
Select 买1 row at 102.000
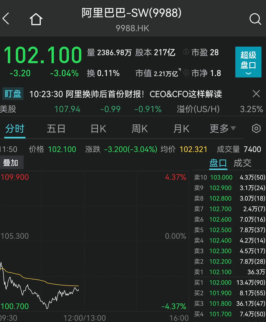230,282
